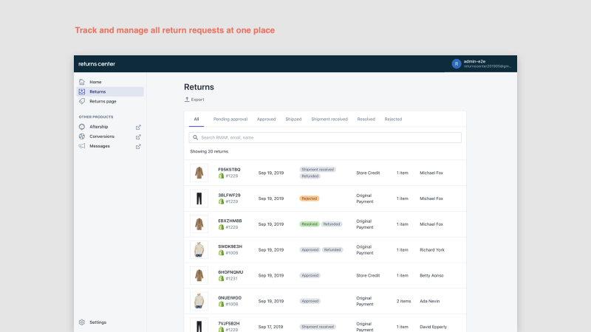Click customer name Ada Nevin
Image resolution: width=591 pixels, height=332 pixels.
(430, 301)
